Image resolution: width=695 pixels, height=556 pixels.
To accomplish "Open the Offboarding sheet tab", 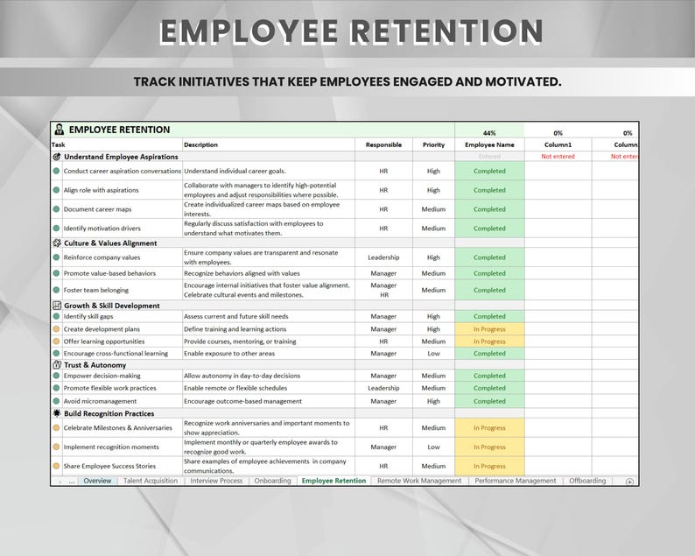I will point(587,481).
